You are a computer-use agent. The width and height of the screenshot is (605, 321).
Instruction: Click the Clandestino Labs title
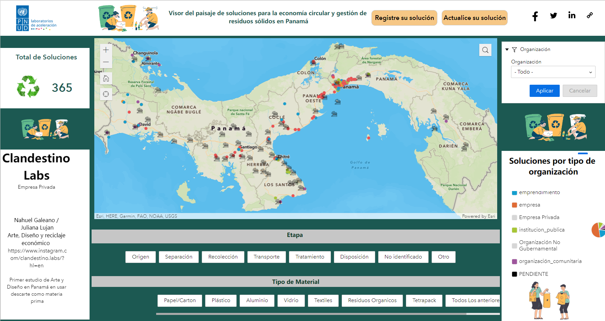coord(37,167)
